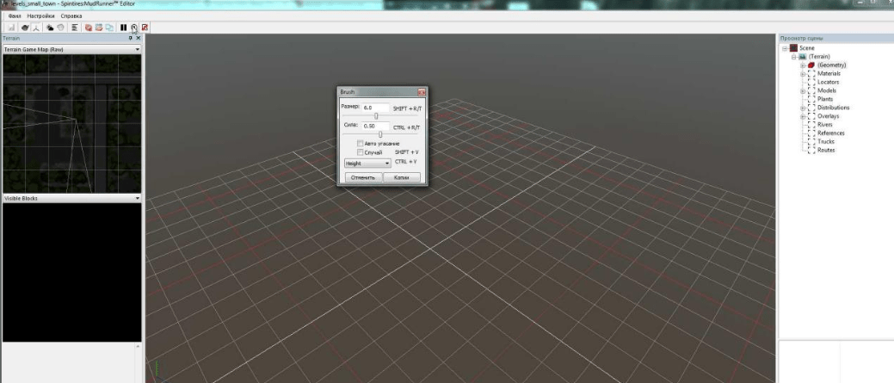This screenshot has width=894, height=383.
Task: Expand the Materials tree node
Action: point(803,74)
